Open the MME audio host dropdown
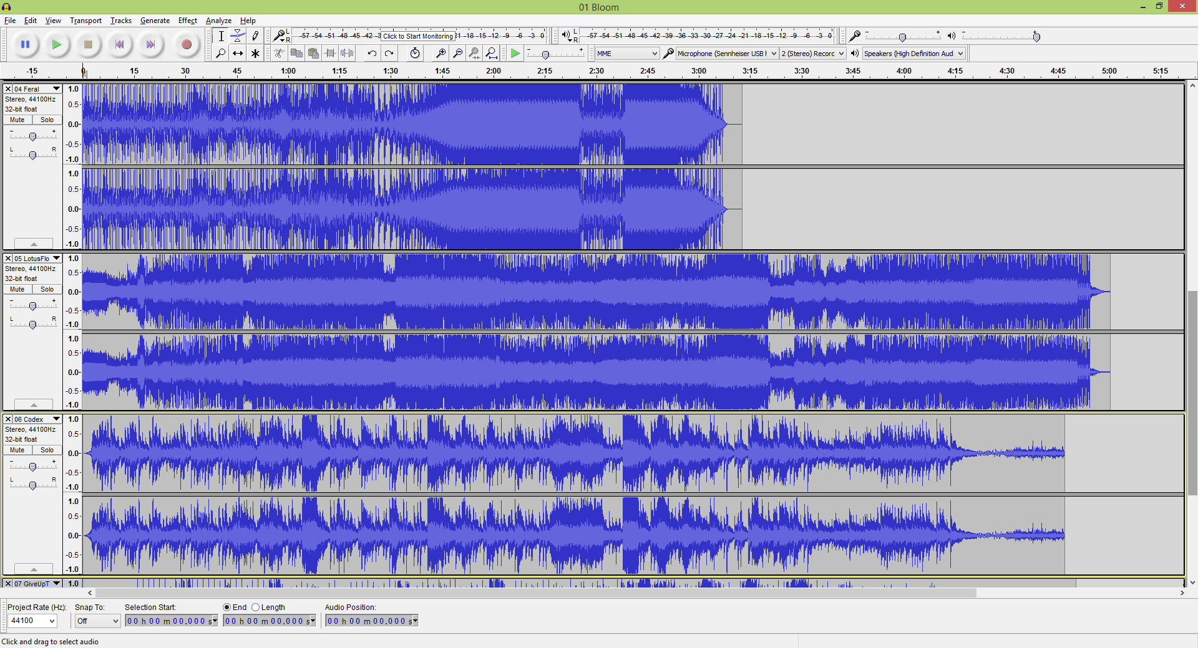The width and height of the screenshot is (1198, 648). [x=626, y=54]
